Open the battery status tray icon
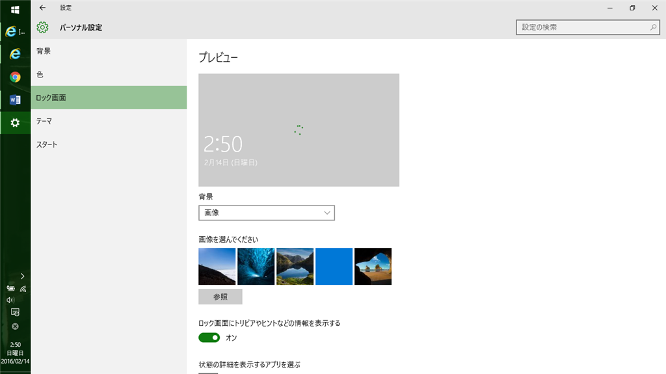The width and height of the screenshot is (666, 374). 10,289
